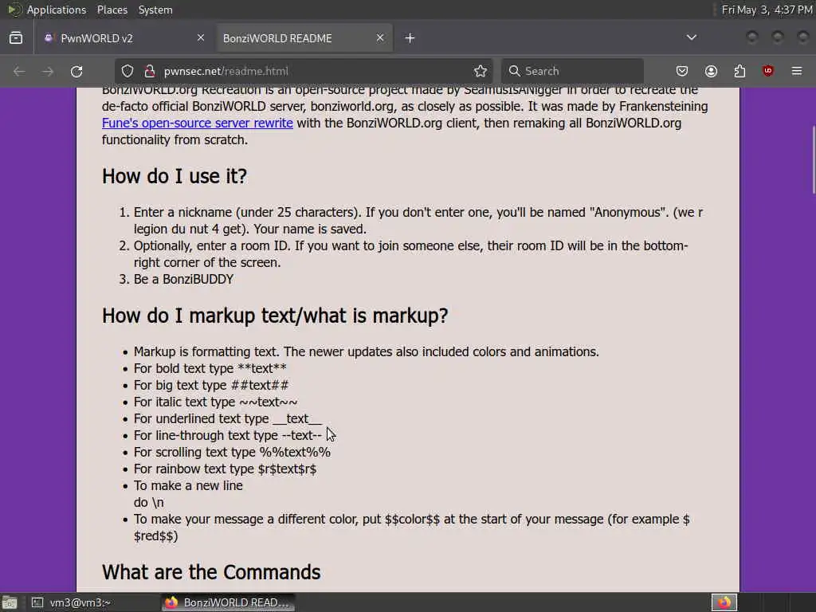Click 'For line-through text type --text--' line
The width and height of the screenshot is (816, 612).
point(228,436)
